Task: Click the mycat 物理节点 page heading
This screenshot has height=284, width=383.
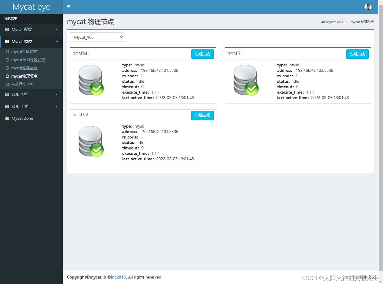Action: [90, 22]
